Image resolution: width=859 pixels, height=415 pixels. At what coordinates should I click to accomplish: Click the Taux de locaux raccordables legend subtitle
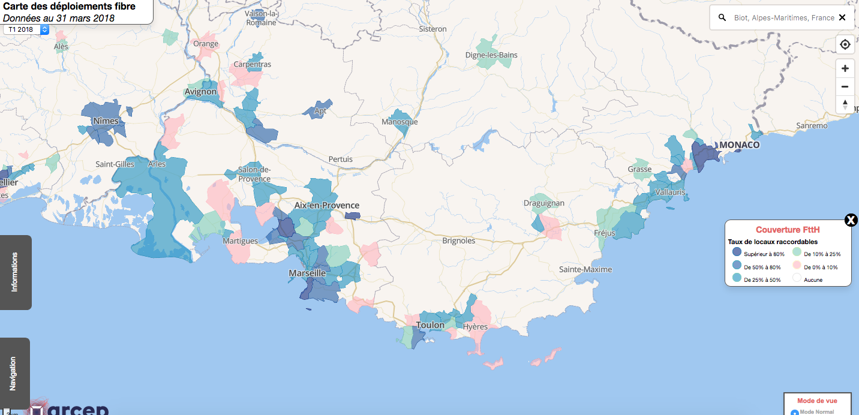click(x=773, y=242)
